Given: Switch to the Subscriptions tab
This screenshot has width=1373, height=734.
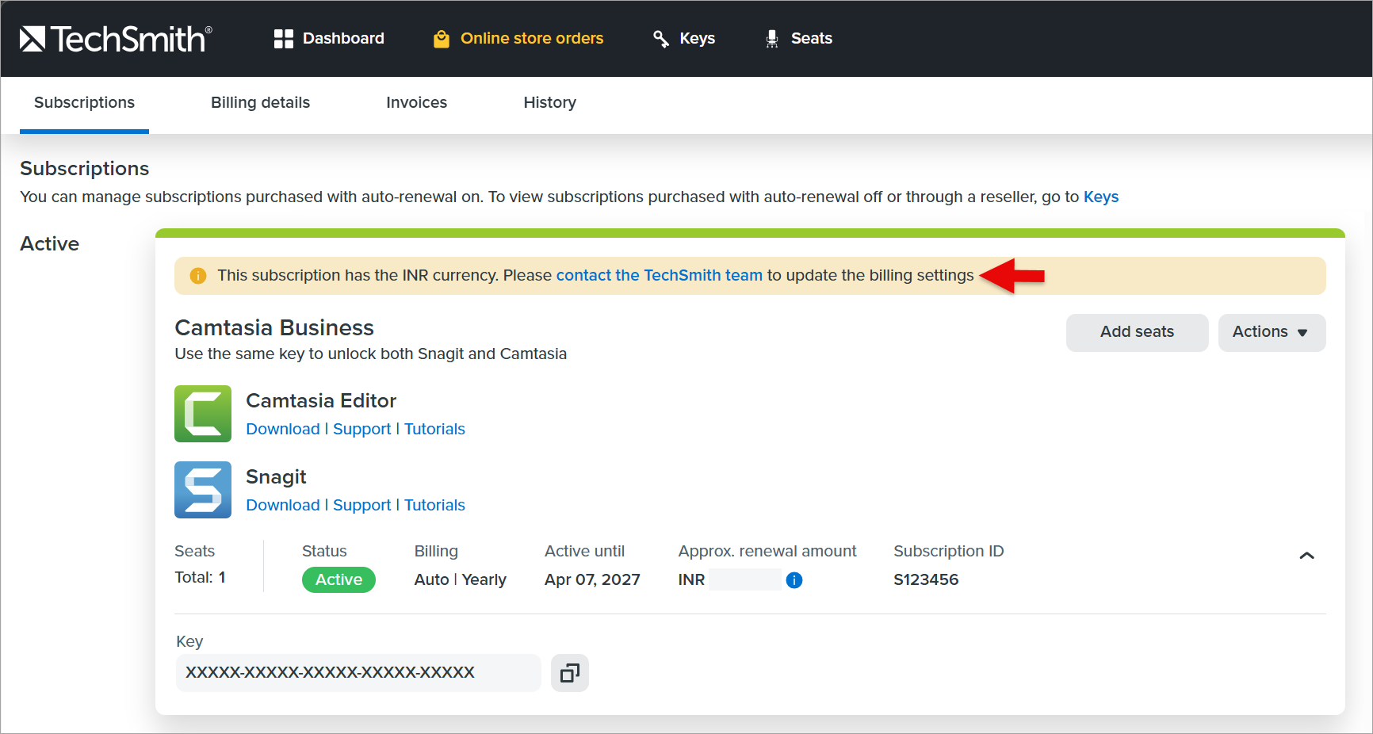Looking at the screenshot, I should (84, 103).
